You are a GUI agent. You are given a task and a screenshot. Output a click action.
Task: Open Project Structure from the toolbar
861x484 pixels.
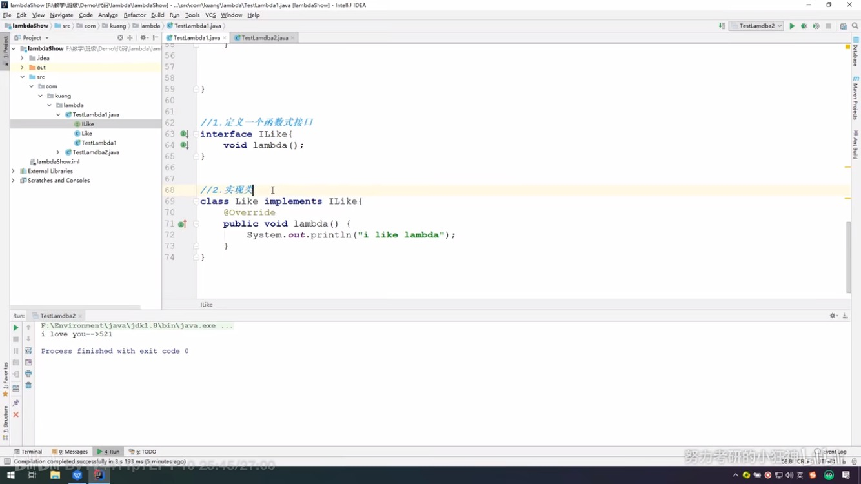844,26
